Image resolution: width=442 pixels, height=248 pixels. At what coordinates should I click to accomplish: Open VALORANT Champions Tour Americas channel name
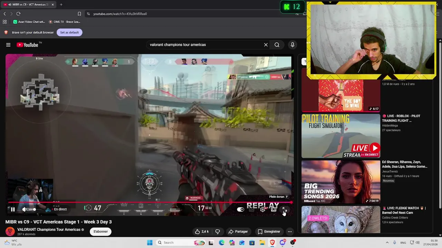point(49,229)
